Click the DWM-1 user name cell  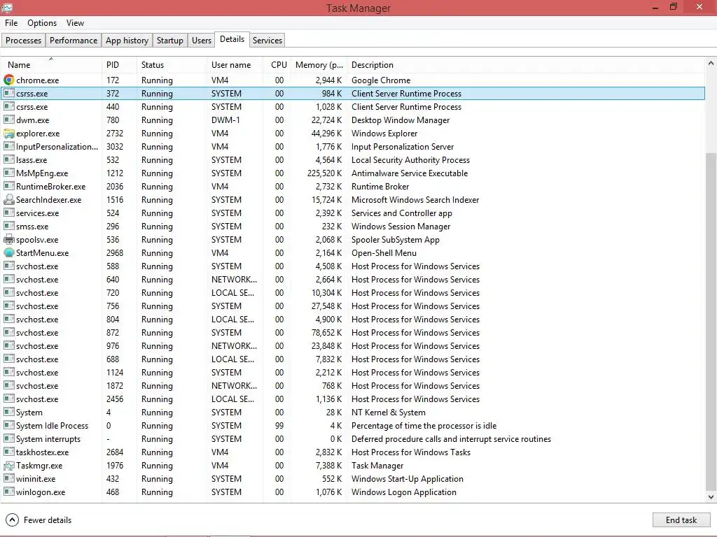(225, 120)
